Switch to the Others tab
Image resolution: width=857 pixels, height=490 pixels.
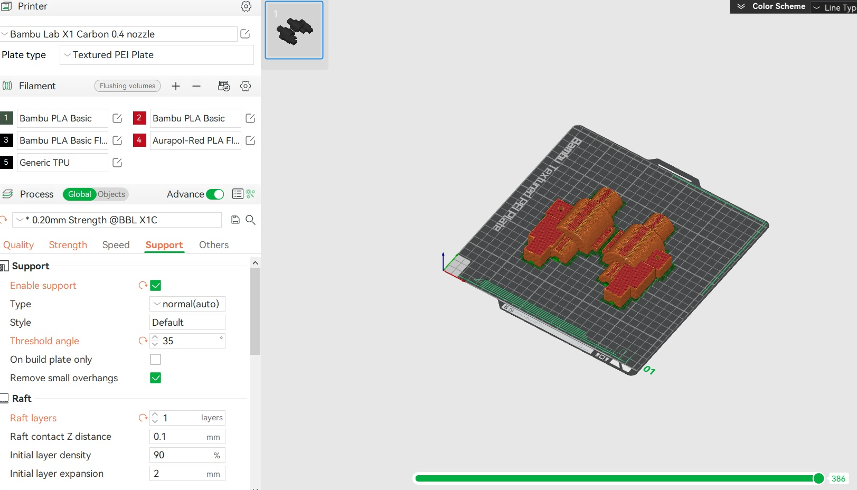(214, 245)
